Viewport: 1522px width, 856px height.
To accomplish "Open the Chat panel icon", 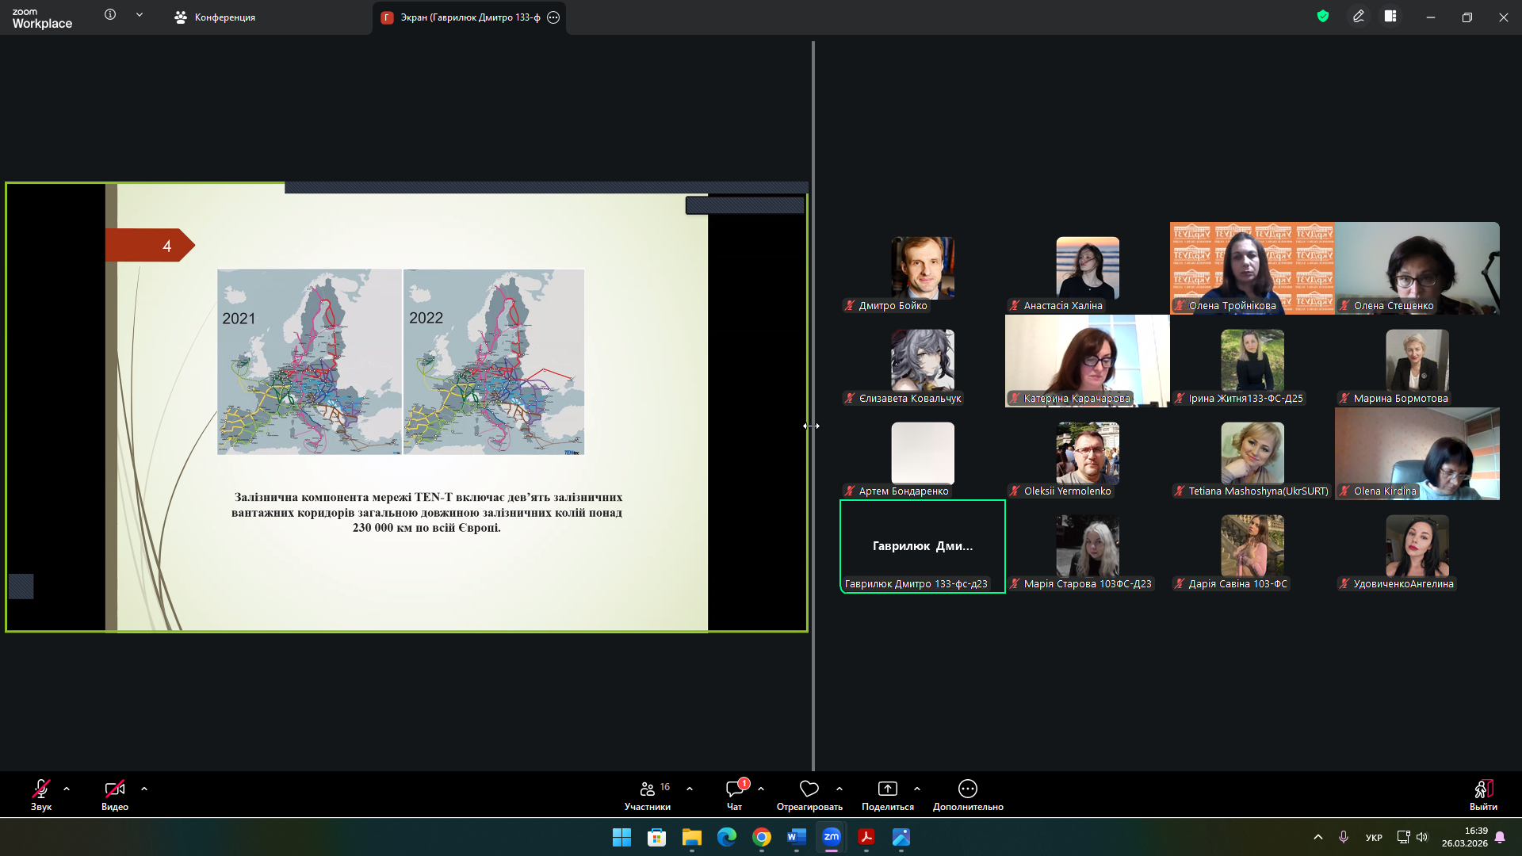I will 734,789.
